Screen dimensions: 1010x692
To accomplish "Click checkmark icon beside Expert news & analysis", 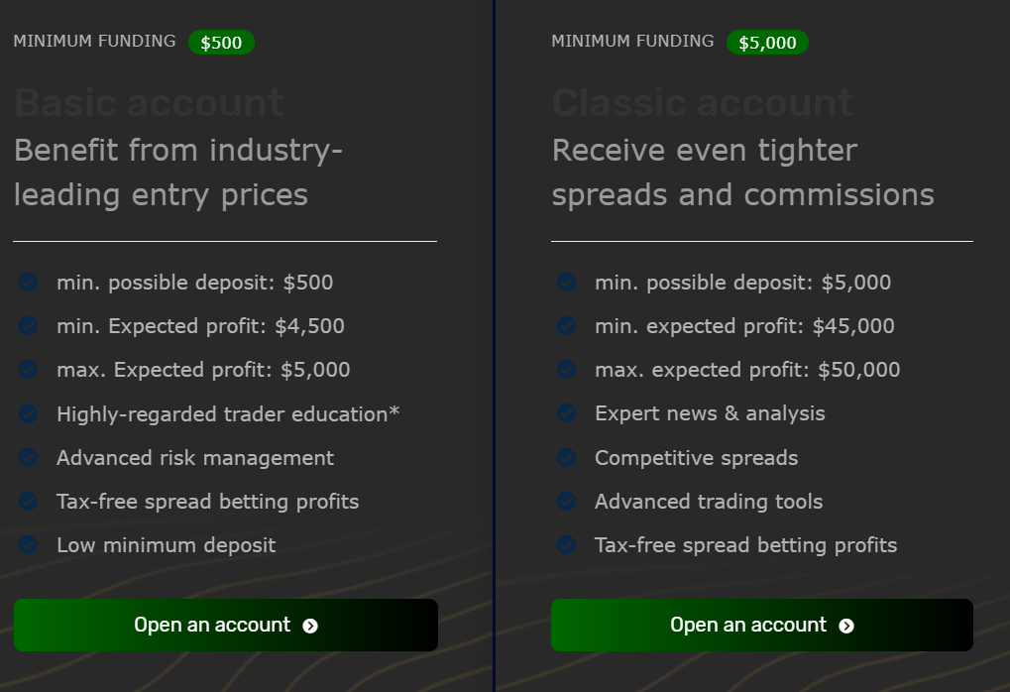I will pyautogui.click(x=566, y=413).
